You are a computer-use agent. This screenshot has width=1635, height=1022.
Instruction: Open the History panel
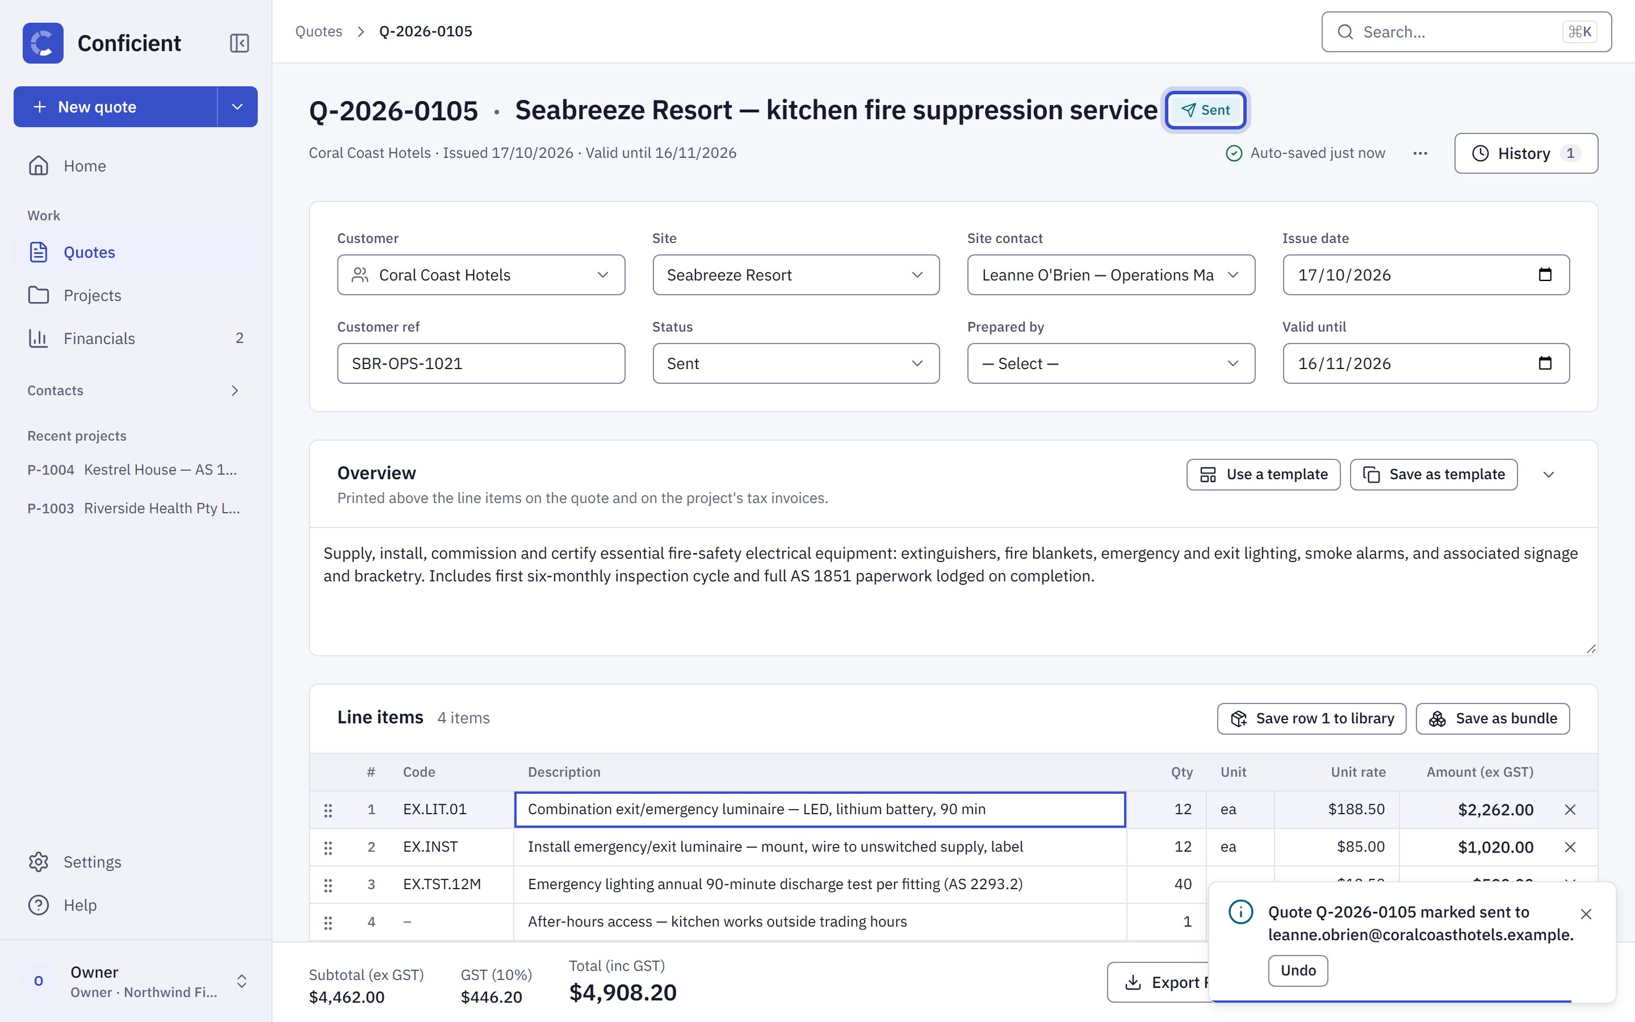(x=1525, y=153)
